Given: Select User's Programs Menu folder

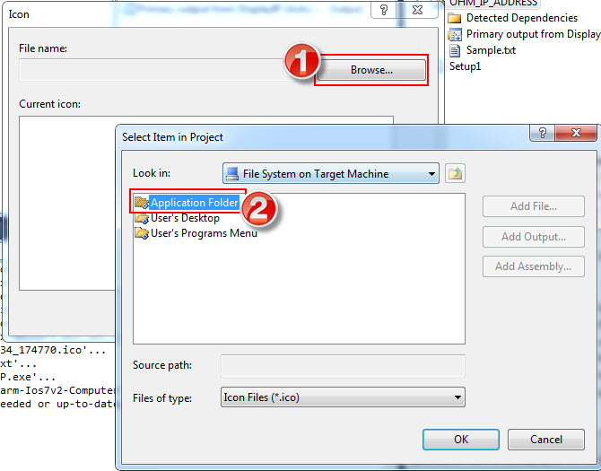Looking at the screenshot, I should (196, 233).
